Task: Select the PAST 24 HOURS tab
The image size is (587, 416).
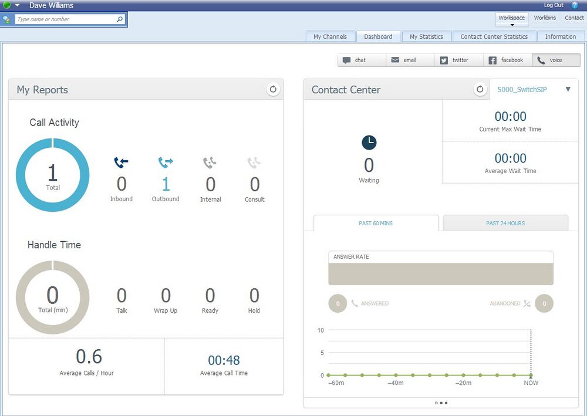Action: pos(505,223)
